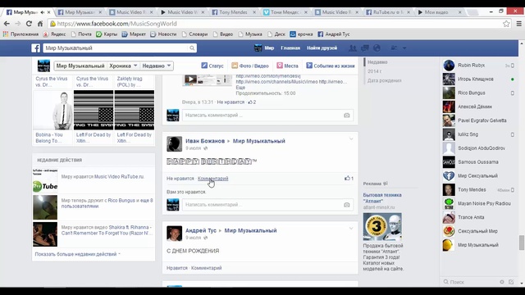Image resolution: width=525 pixels, height=295 pixels.
Task: Open Почта bookmark
Action: coord(81,34)
